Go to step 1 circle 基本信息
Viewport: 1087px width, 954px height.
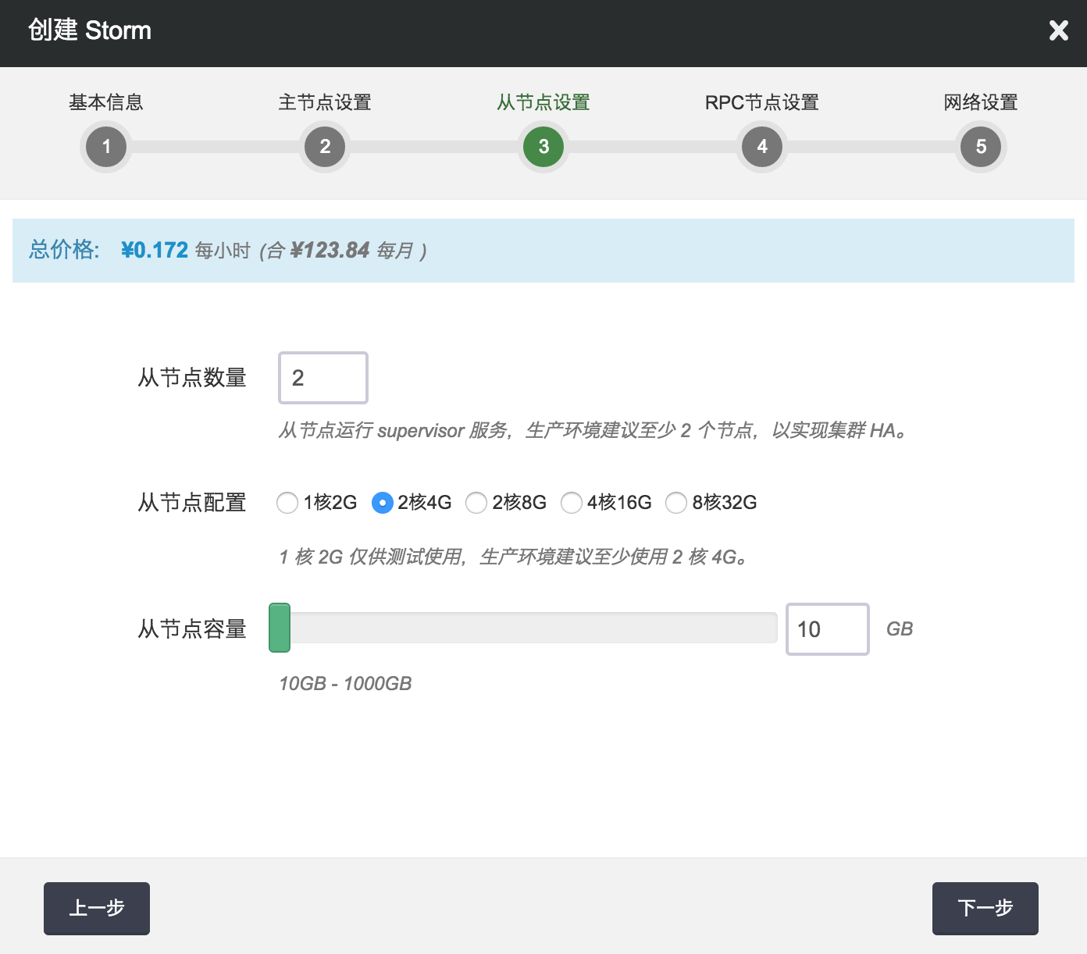106,147
